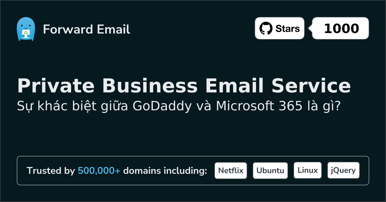
Task: Click the Forward Email mascot logo
Action: click(25, 29)
